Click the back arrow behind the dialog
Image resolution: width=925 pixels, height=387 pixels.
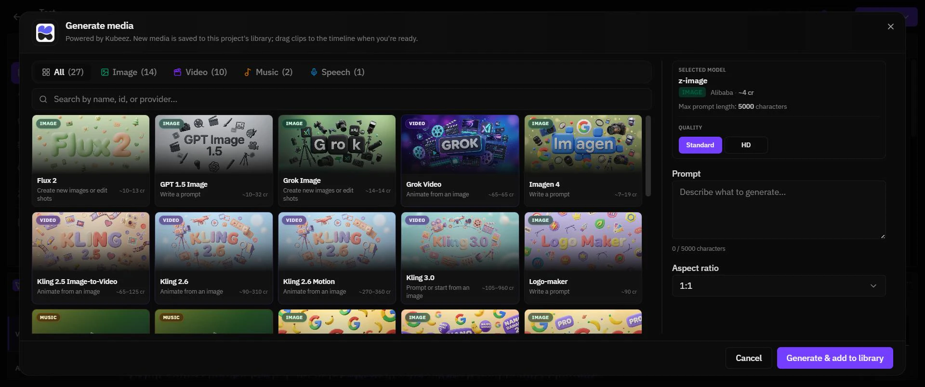(x=17, y=17)
